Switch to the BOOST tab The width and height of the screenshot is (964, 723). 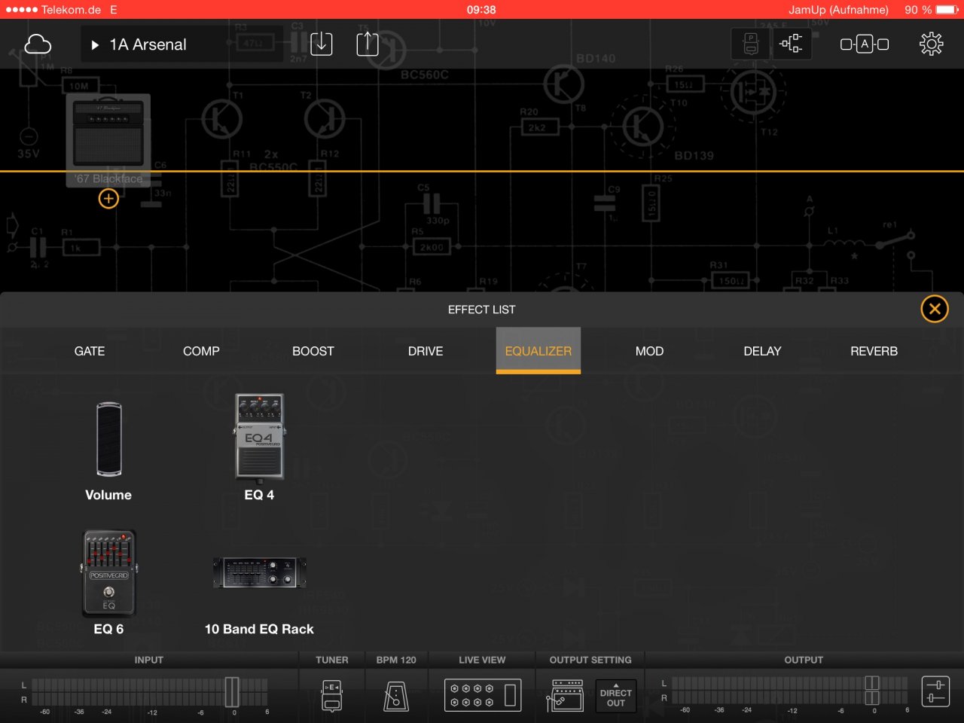313,351
